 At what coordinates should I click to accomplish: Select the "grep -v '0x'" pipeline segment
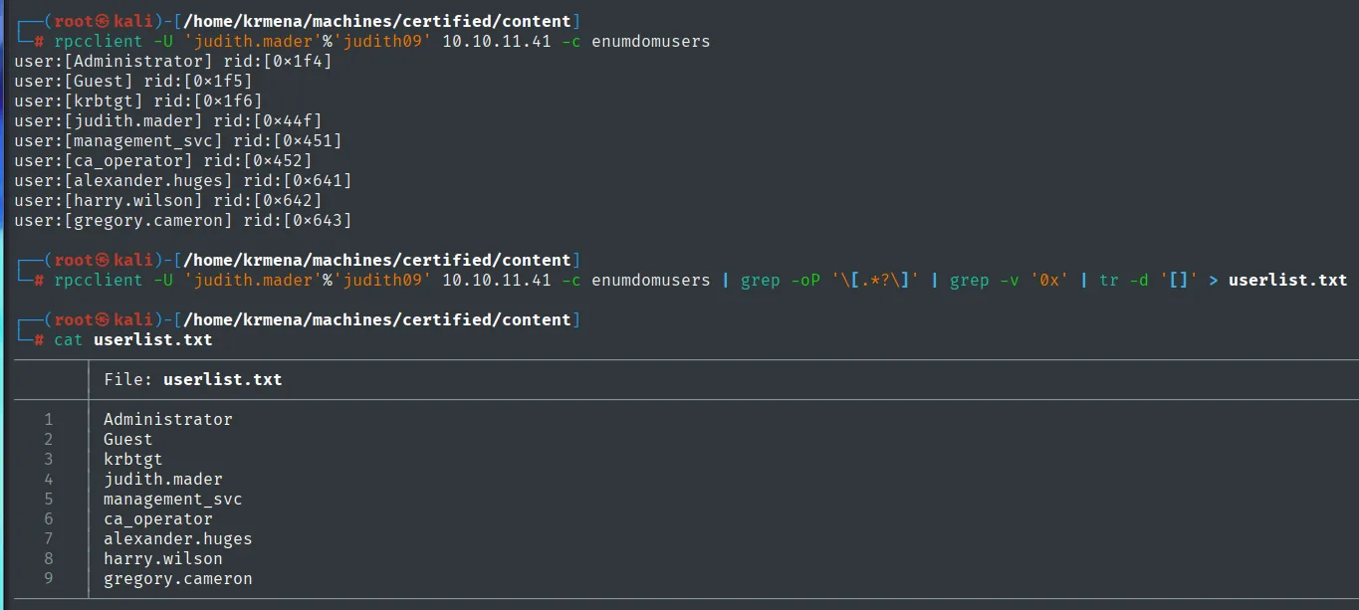coord(1009,280)
